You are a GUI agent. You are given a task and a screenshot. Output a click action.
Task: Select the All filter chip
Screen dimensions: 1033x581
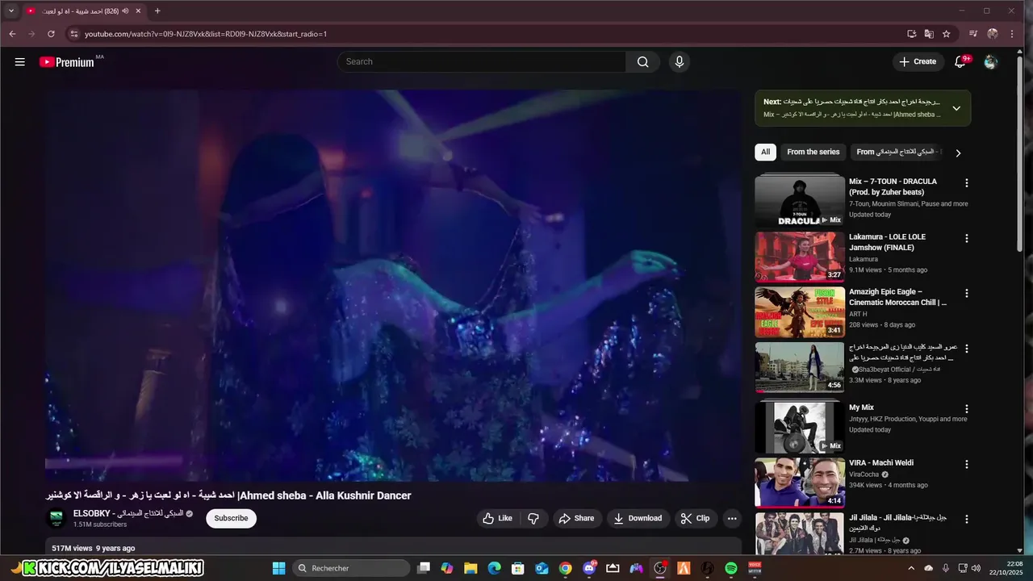tap(765, 153)
